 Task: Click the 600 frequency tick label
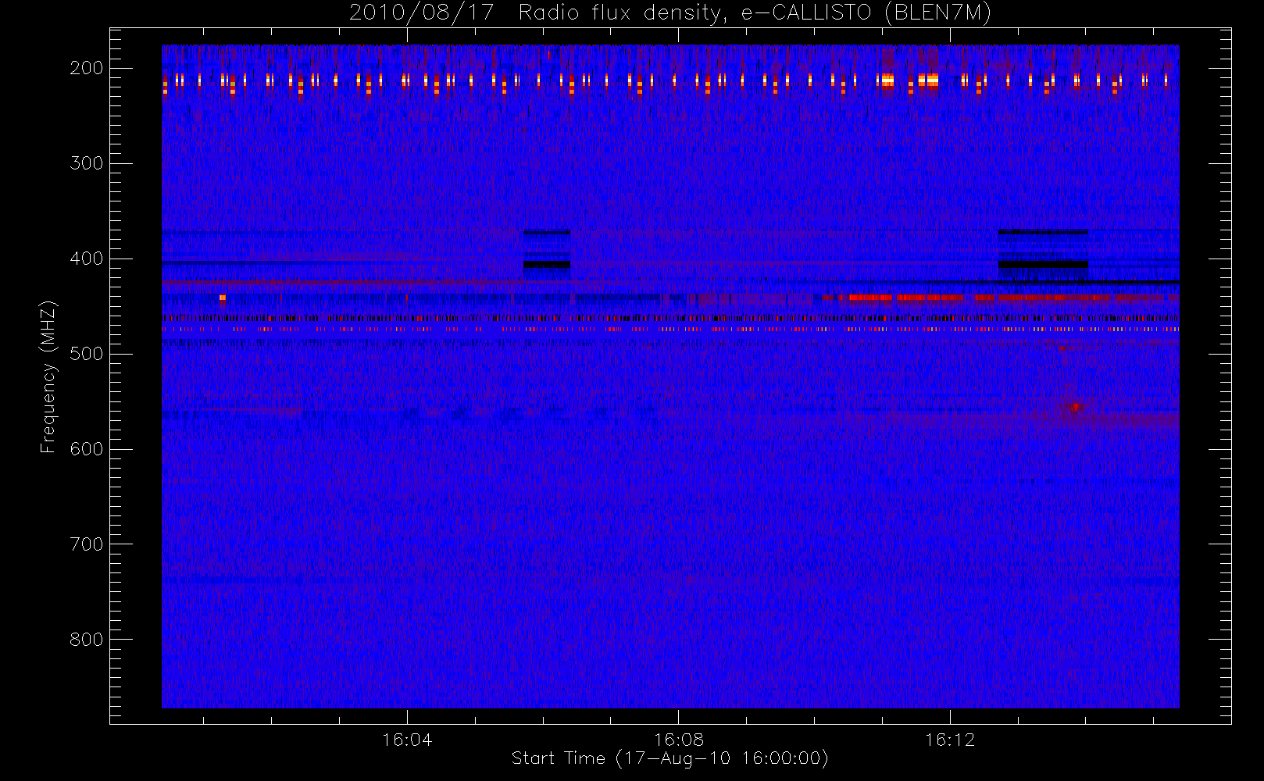point(86,449)
